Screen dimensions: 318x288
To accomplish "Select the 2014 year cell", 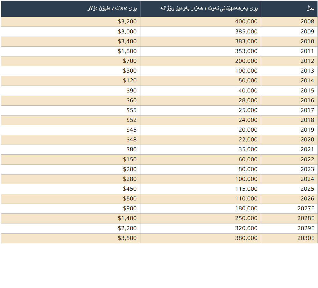I will click(307, 81).
